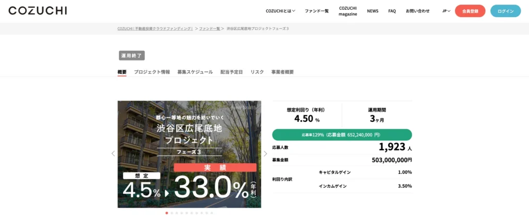529x222 pixels.
Task: Select the fifth carousel dot
Action: pos(186,213)
